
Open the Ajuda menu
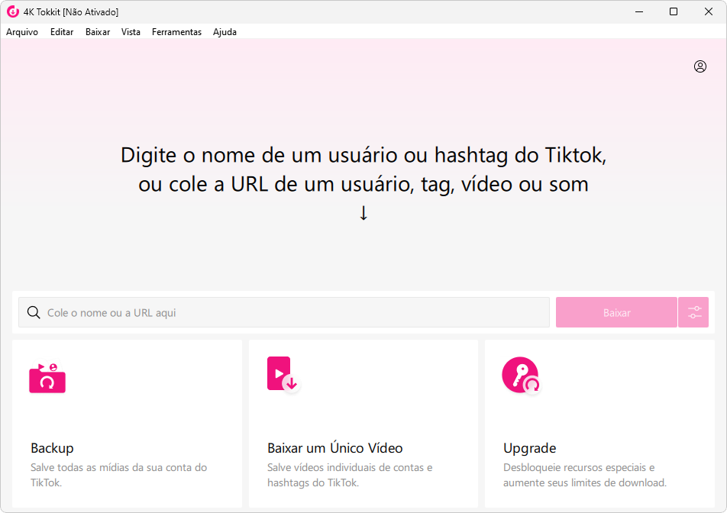tap(225, 32)
